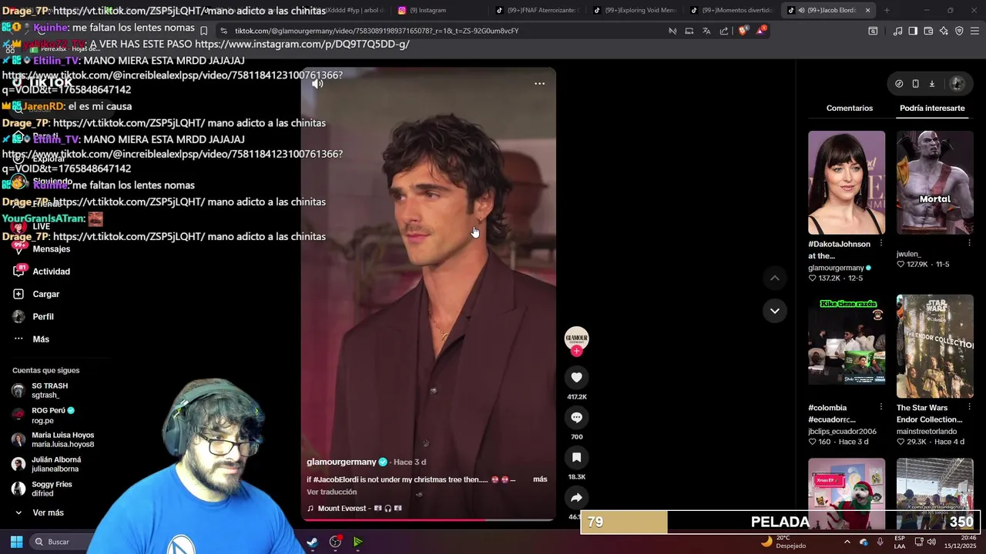Open Brave Wallet icon
The image size is (986, 554).
pyautogui.click(x=928, y=31)
